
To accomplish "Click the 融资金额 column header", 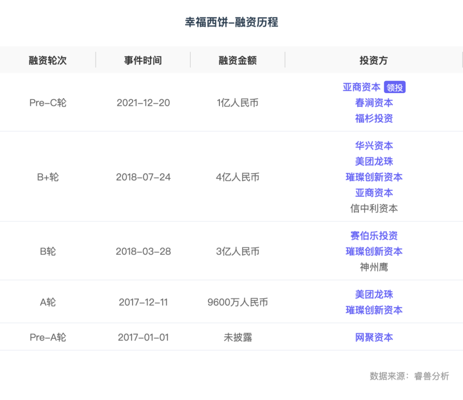I will click(238, 60).
